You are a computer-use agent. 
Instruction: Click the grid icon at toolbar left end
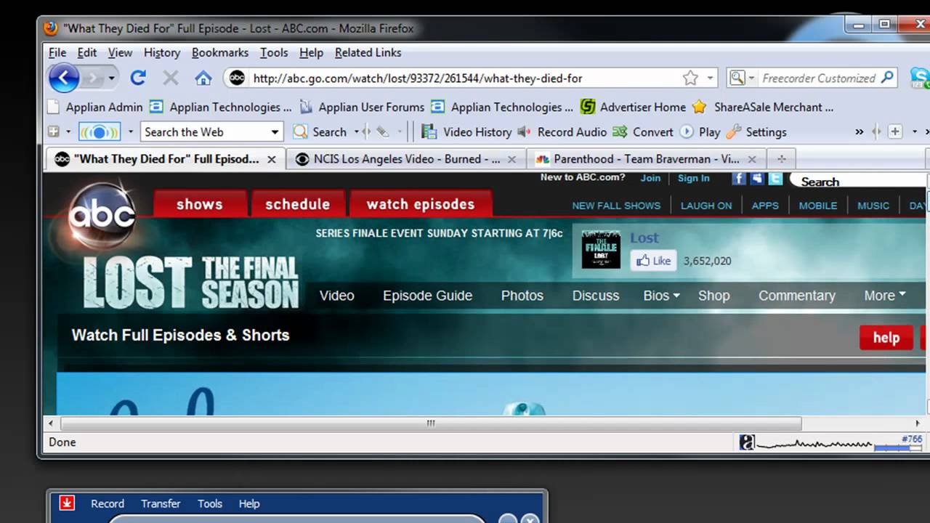click(53, 131)
